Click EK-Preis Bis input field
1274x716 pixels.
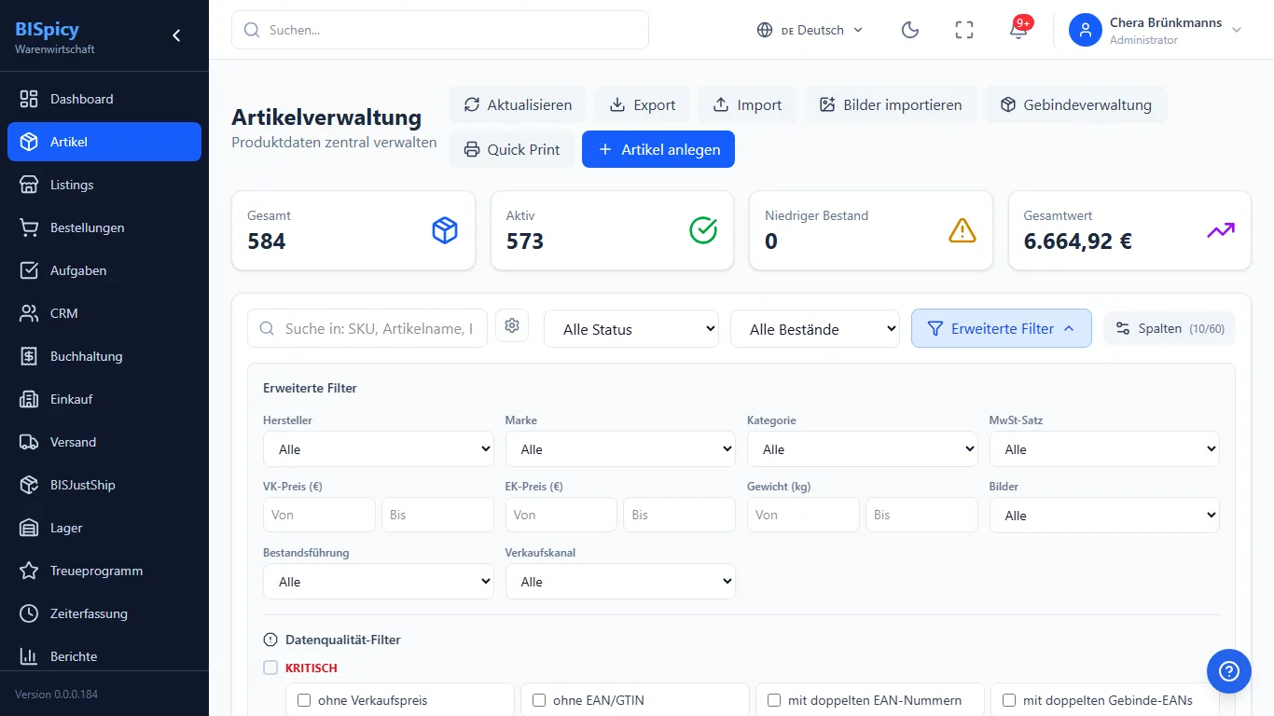680,515
